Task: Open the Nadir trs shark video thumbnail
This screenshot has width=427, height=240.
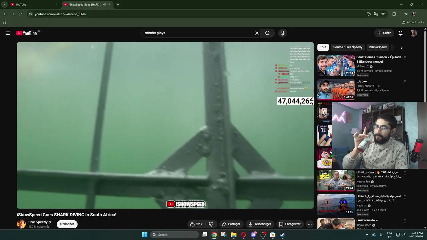Action: (x=336, y=205)
